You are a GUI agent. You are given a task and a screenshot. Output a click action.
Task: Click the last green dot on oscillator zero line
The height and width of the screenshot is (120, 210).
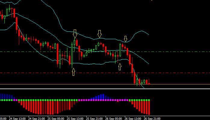149,100
